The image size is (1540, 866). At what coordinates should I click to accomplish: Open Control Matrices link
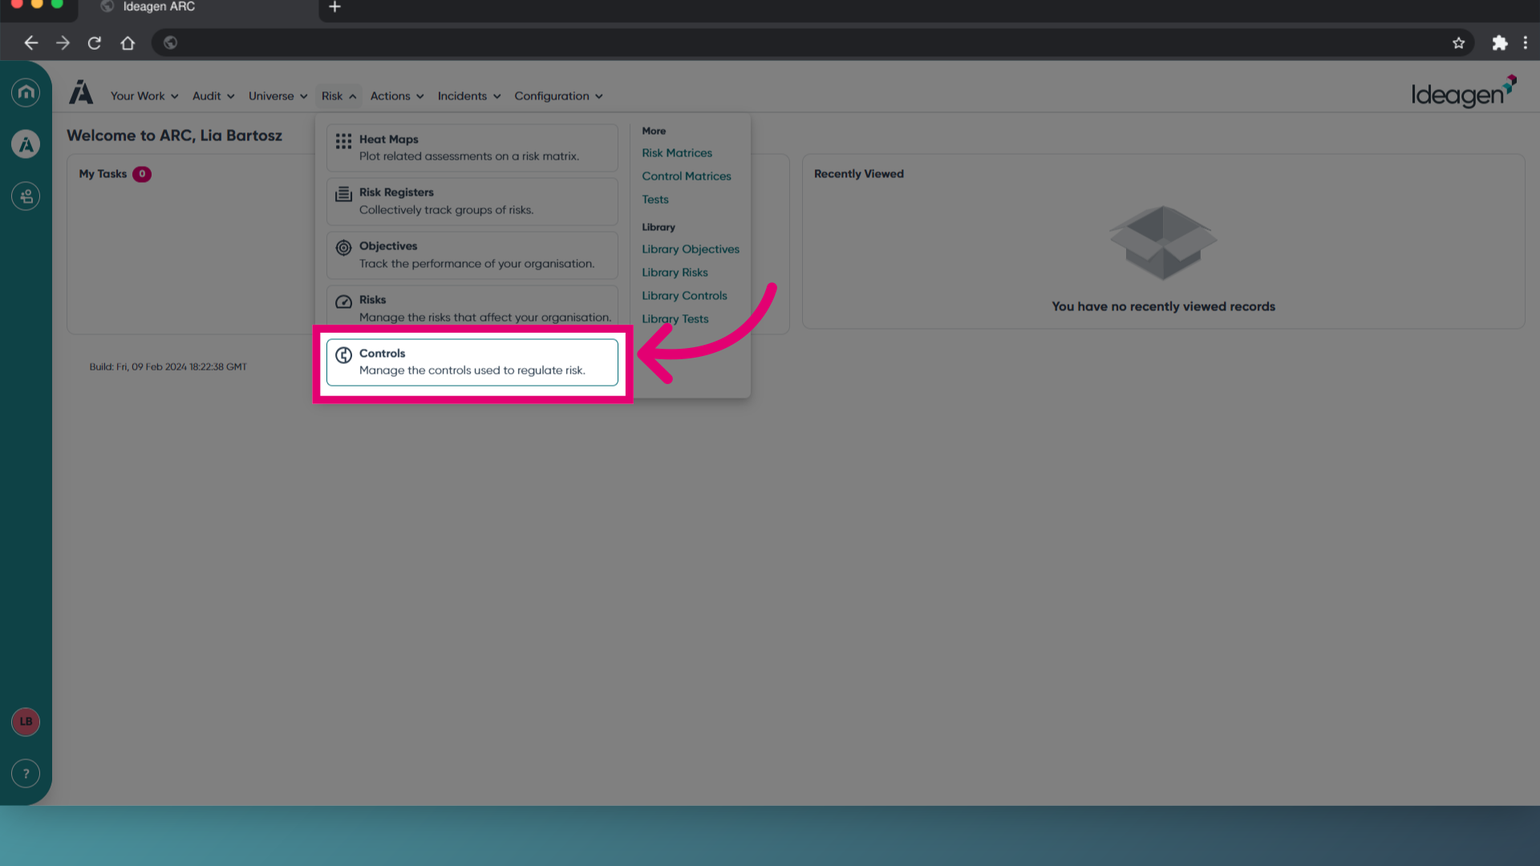click(687, 176)
